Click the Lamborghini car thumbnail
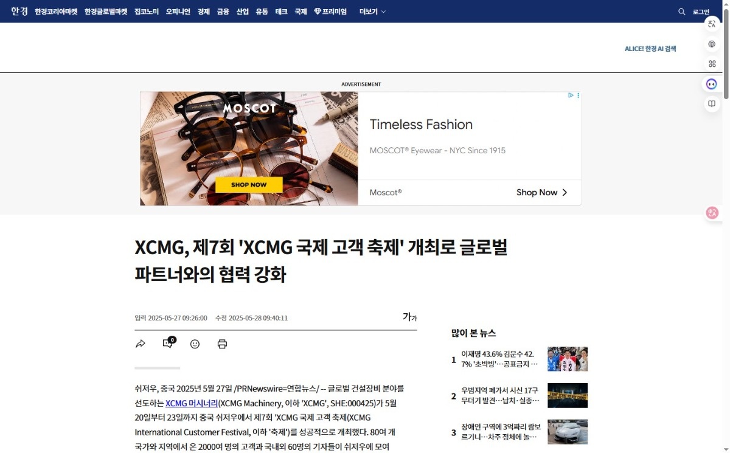This screenshot has height=453, width=730. click(x=568, y=432)
